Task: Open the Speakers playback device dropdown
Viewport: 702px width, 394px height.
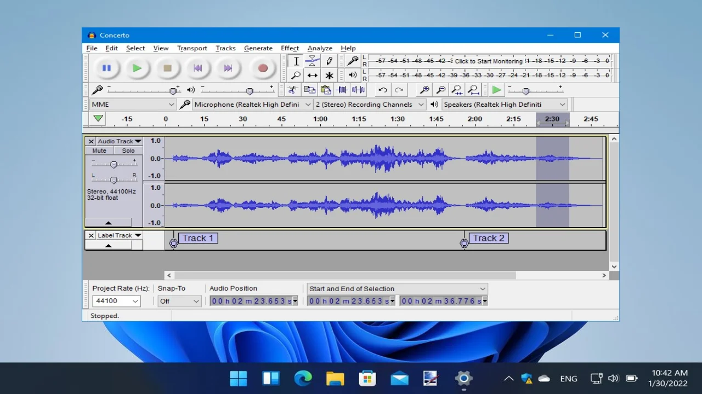Action: (x=505, y=104)
